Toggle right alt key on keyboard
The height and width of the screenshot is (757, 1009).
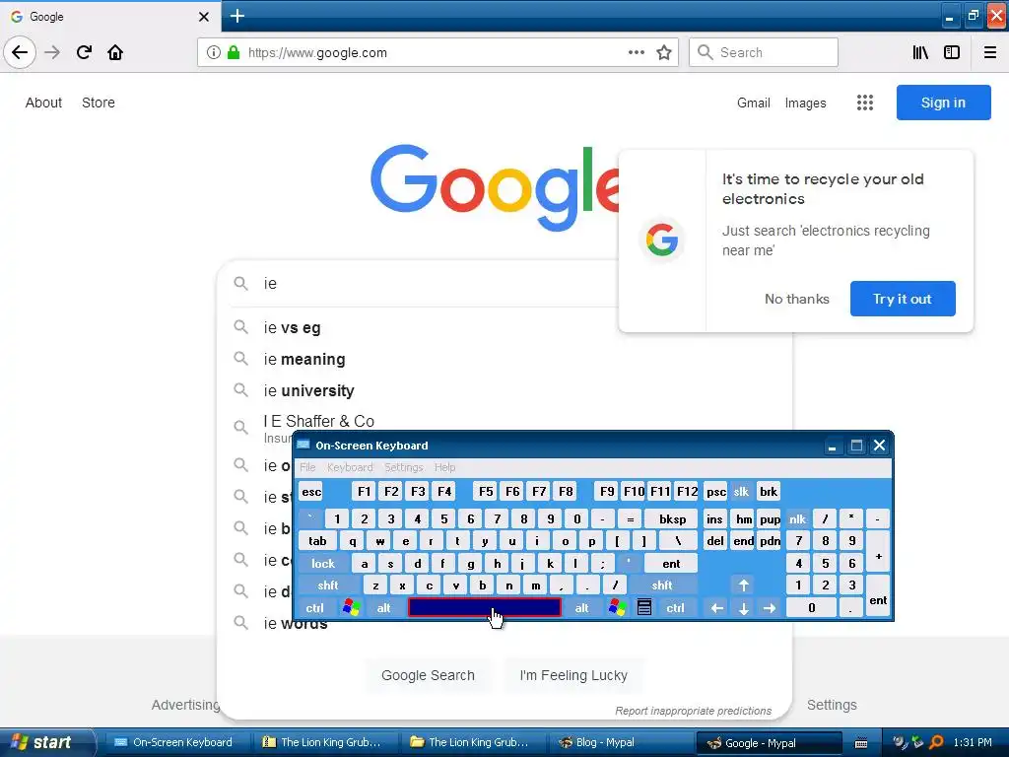coord(581,607)
